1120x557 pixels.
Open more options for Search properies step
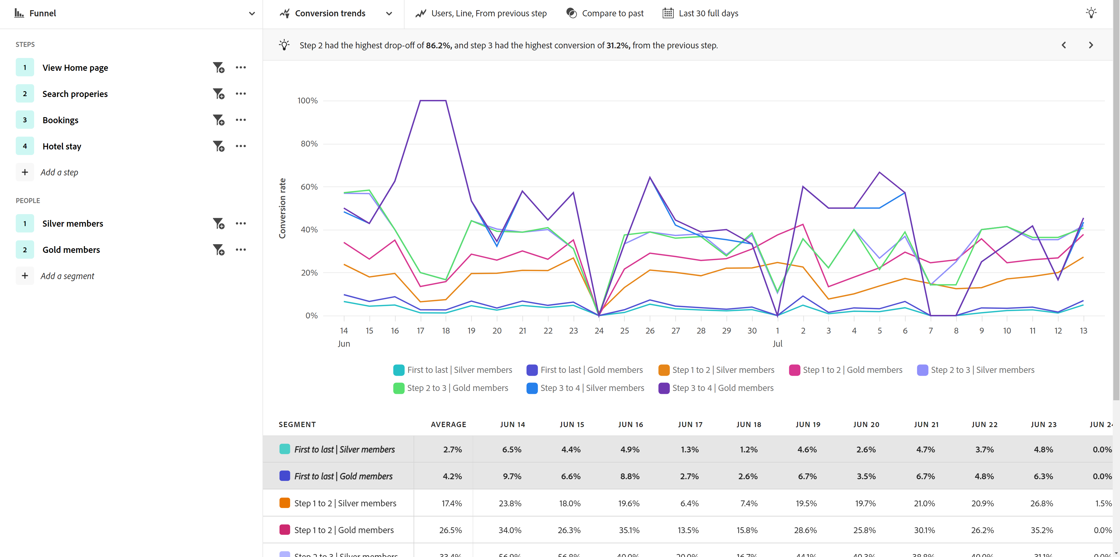(x=240, y=94)
